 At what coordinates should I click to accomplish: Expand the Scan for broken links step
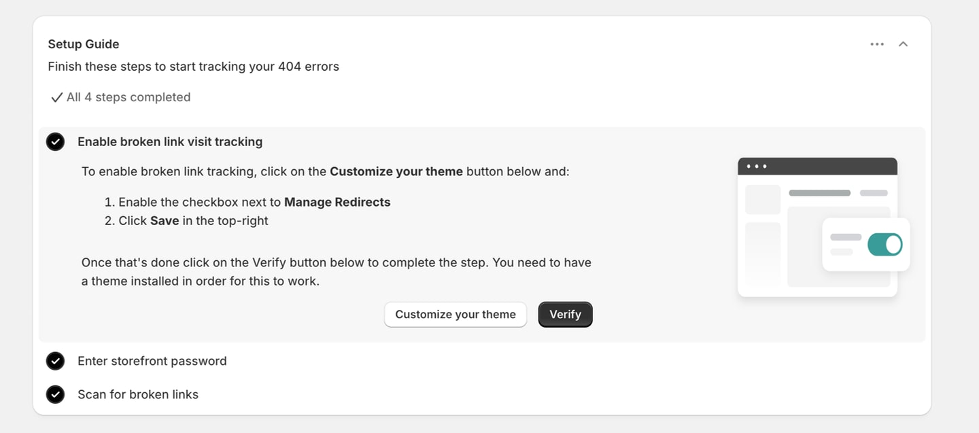point(137,394)
